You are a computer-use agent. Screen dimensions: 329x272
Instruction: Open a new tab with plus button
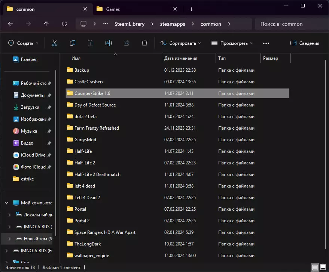[x=191, y=9]
